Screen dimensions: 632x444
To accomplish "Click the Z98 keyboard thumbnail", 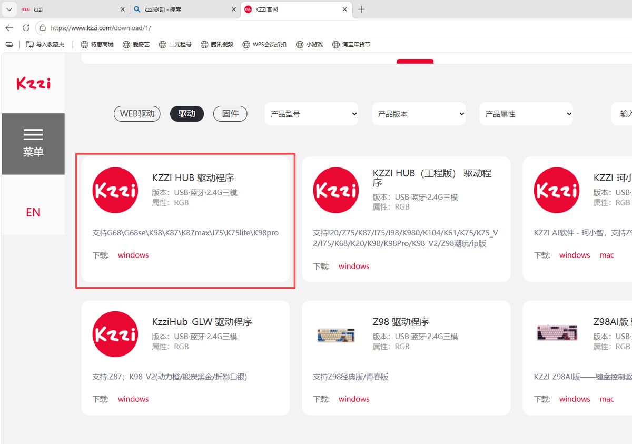I will (x=336, y=335).
